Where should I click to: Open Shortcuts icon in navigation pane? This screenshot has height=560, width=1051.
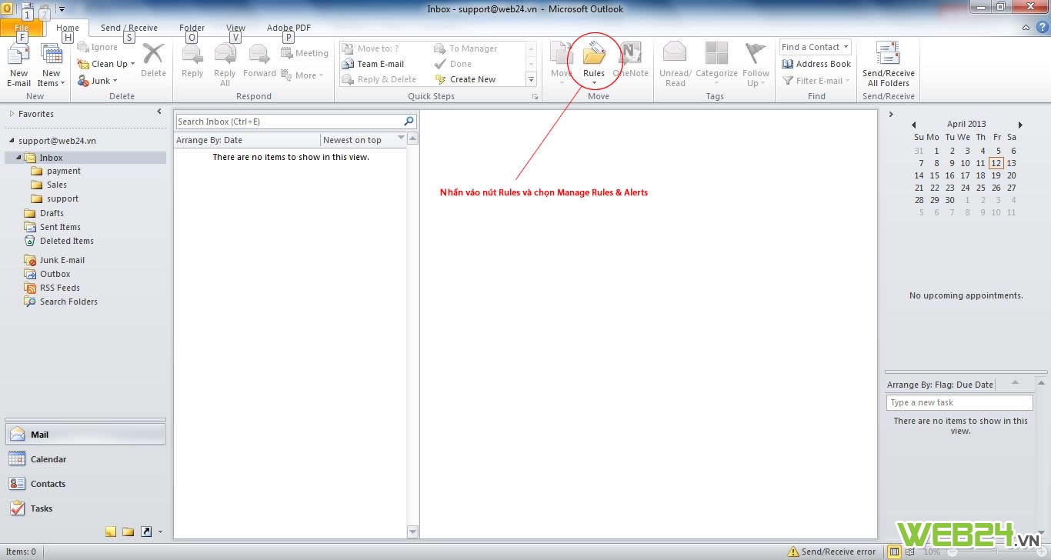pyautogui.click(x=146, y=532)
